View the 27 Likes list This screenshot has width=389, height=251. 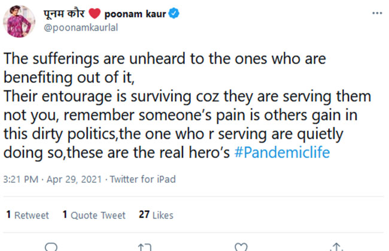tap(156, 215)
